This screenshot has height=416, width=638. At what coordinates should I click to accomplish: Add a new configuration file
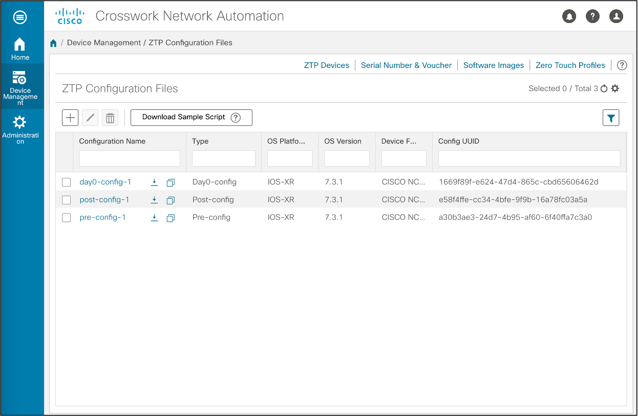tap(70, 118)
